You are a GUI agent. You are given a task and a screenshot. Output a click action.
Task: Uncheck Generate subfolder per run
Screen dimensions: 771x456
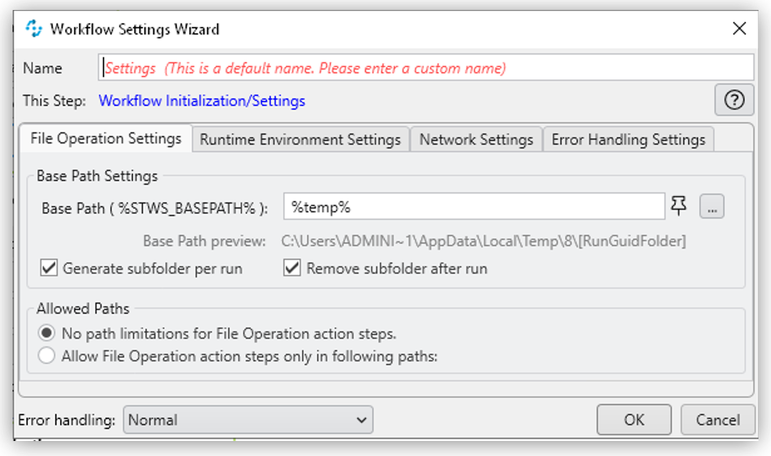(x=48, y=268)
